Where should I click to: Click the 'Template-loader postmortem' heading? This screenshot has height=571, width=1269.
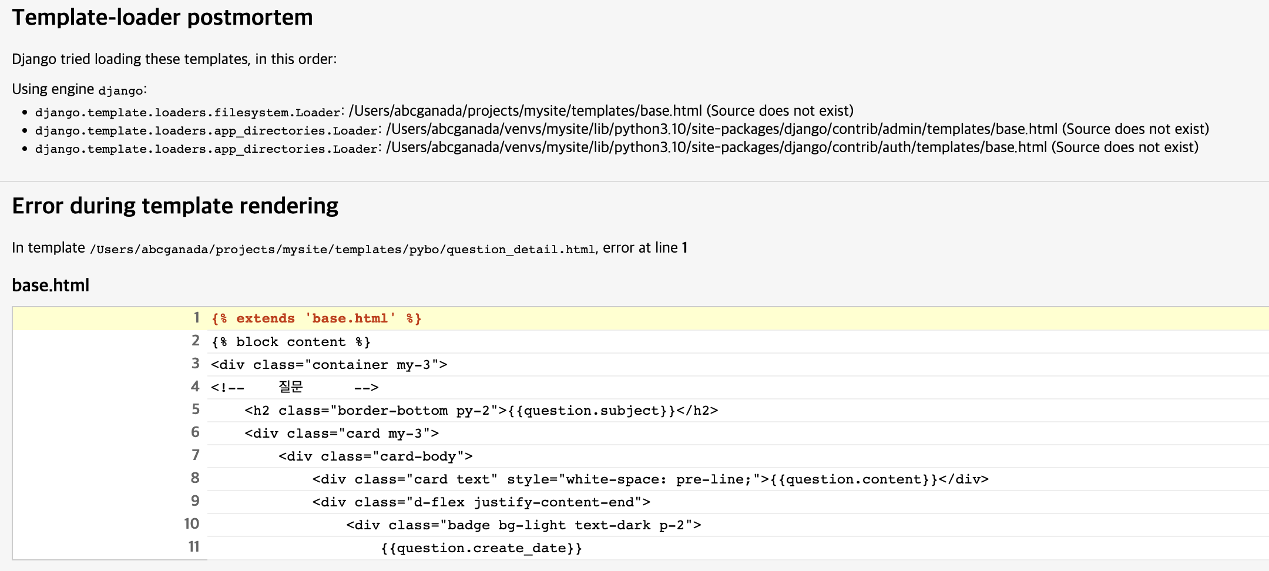[x=162, y=18]
